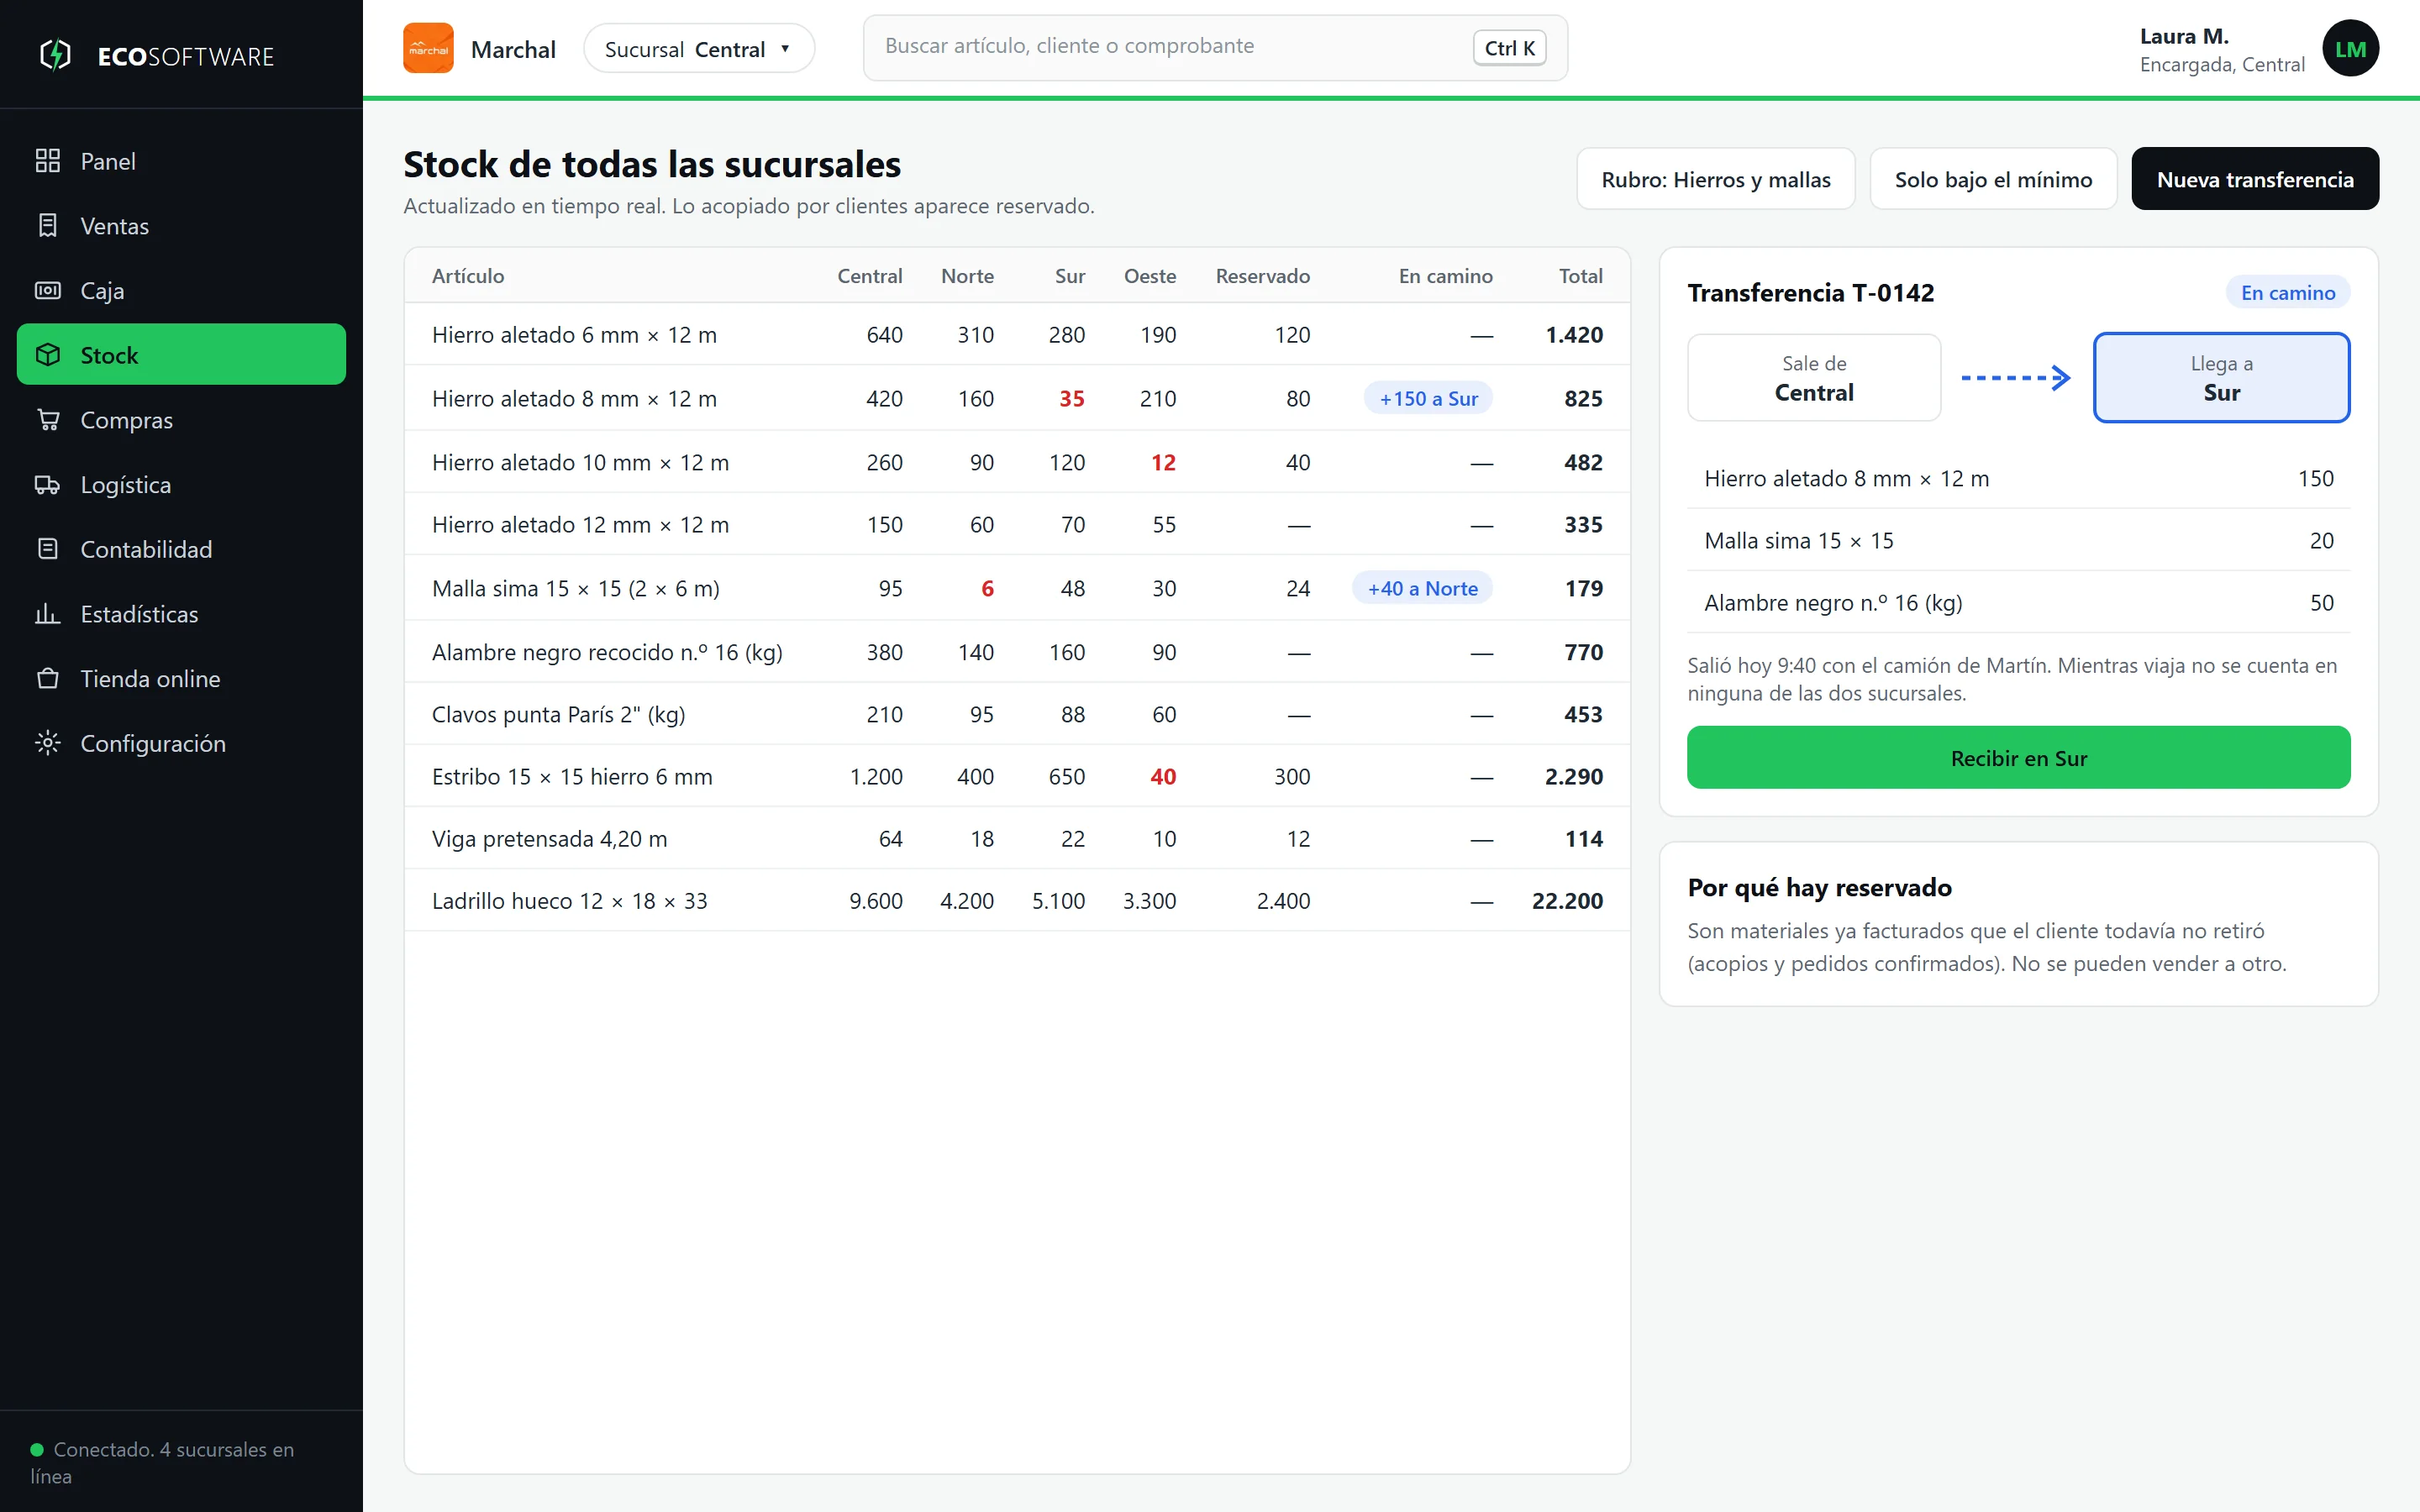Navigate to Contabilidad
Viewport: 2420px width, 1512px height.
coord(181,549)
